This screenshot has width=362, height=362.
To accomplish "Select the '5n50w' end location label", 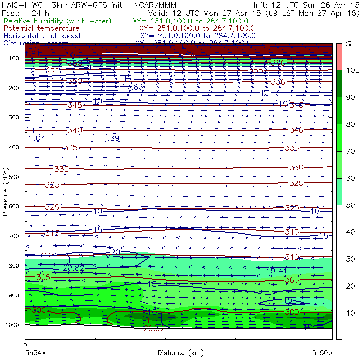I will pyautogui.click(x=322, y=353).
